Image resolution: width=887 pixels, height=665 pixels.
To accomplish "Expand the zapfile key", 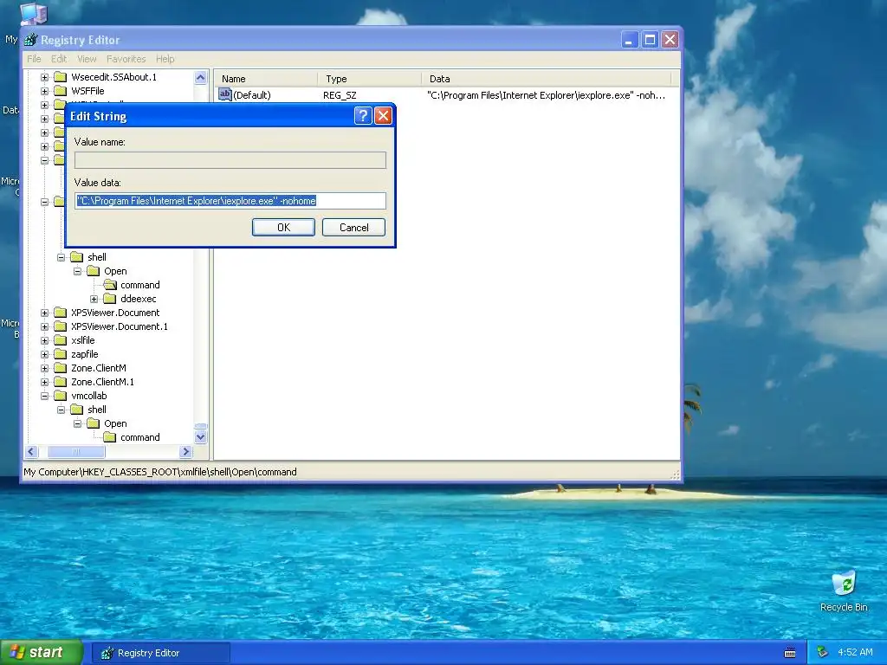I will click(45, 354).
